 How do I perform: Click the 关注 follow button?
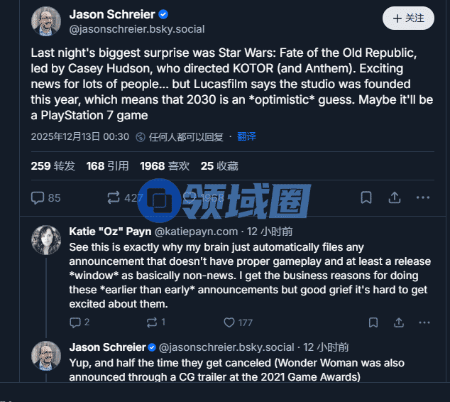click(409, 18)
